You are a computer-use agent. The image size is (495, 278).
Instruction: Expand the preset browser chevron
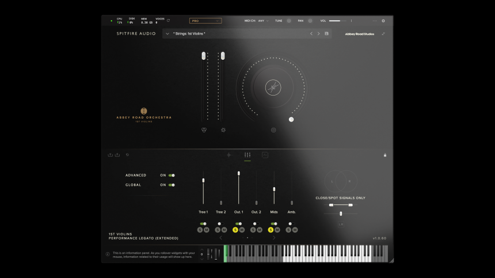coord(167,34)
